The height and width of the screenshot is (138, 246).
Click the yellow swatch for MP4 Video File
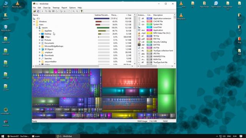(150, 33)
